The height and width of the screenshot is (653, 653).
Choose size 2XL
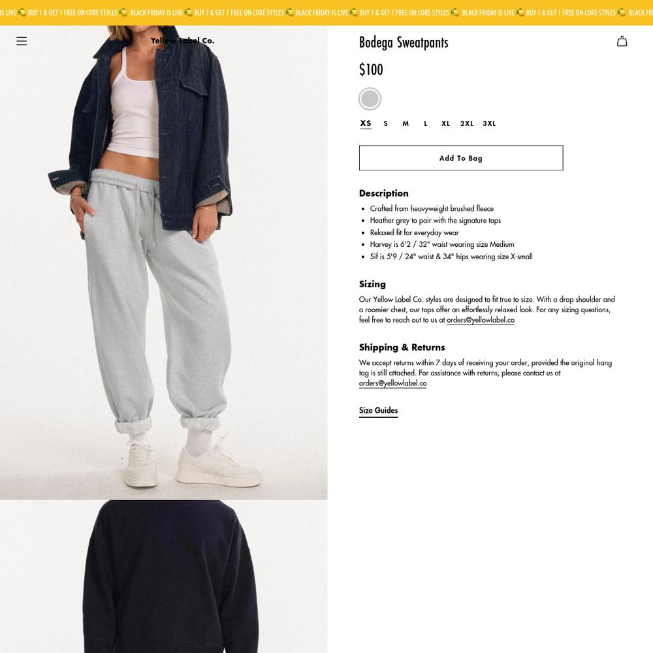pos(467,123)
